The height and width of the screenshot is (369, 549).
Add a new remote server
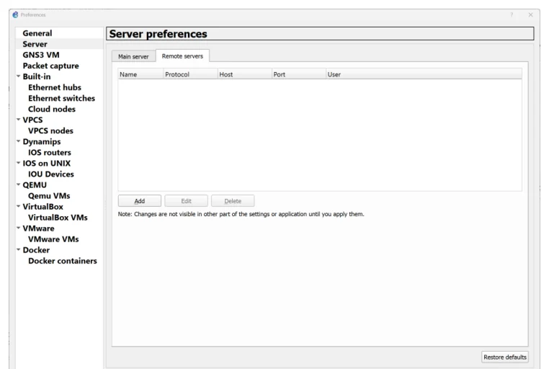point(140,201)
